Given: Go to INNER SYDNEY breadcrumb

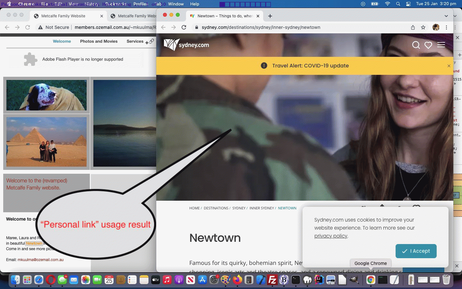Looking at the screenshot, I should 262,208.
